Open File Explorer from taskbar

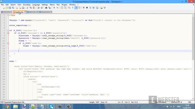[x=16, y=106]
